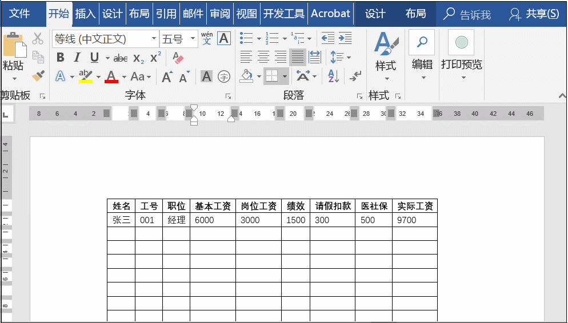Click the 告诉我 search field

[467, 14]
